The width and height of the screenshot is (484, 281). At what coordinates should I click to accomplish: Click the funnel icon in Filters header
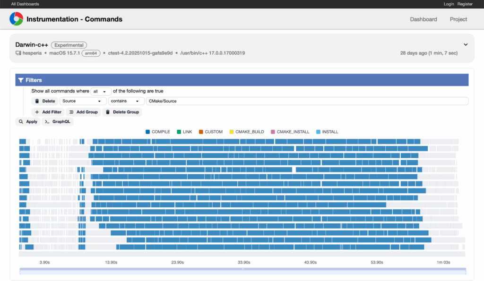pyautogui.click(x=21, y=80)
